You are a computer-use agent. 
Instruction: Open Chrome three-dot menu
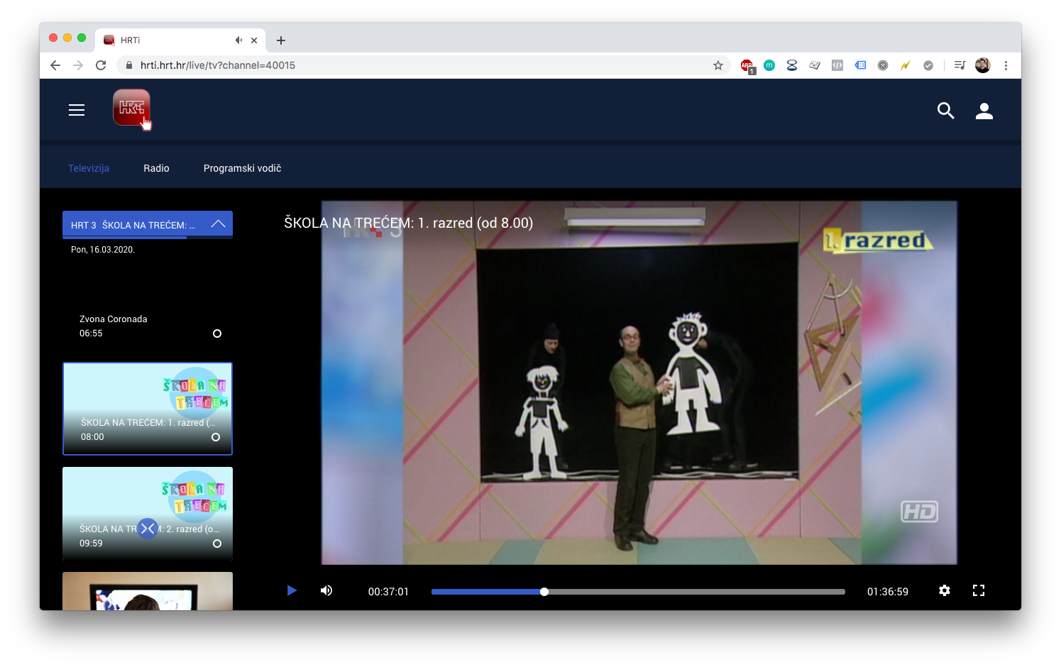coord(1006,65)
